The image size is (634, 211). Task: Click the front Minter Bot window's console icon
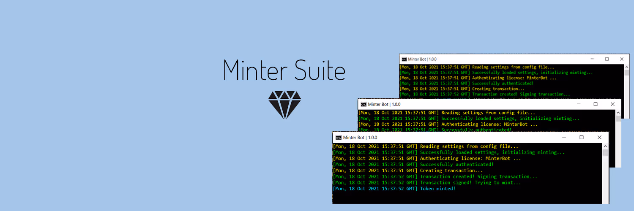pyautogui.click(x=338, y=138)
